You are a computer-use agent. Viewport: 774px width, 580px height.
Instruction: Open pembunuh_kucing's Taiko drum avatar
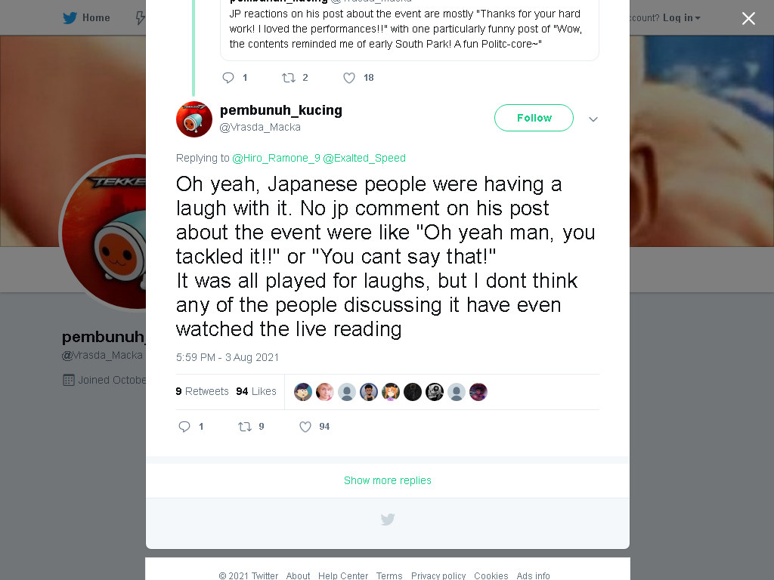point(194,119)
